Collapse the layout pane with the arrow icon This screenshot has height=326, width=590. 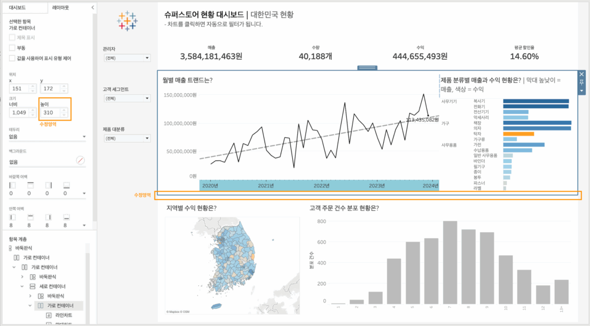(x=93, y=7)
